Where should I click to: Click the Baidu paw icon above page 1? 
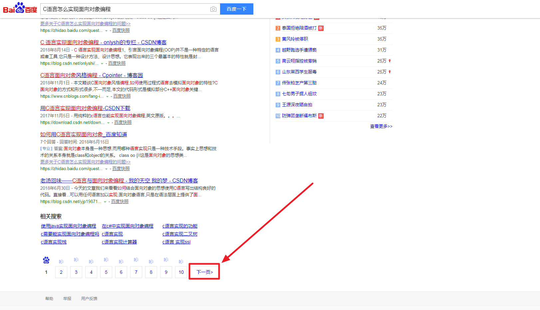pos(46,260)
